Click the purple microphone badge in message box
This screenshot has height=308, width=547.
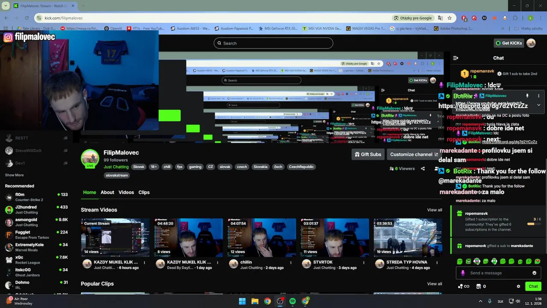coord(462,273)
